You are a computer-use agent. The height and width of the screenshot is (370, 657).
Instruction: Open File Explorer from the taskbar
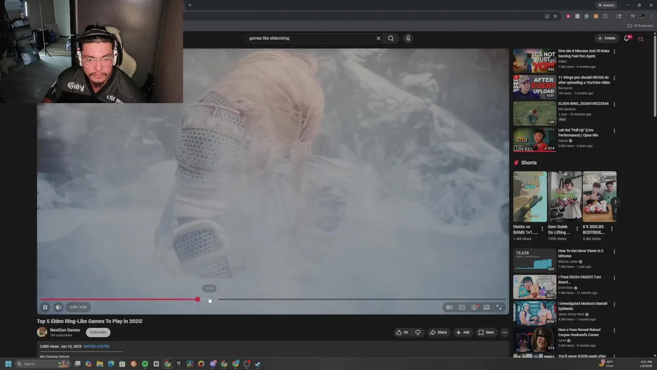tap(100, 364)
